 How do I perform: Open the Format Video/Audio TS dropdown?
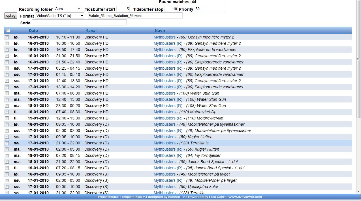(60, 16)
